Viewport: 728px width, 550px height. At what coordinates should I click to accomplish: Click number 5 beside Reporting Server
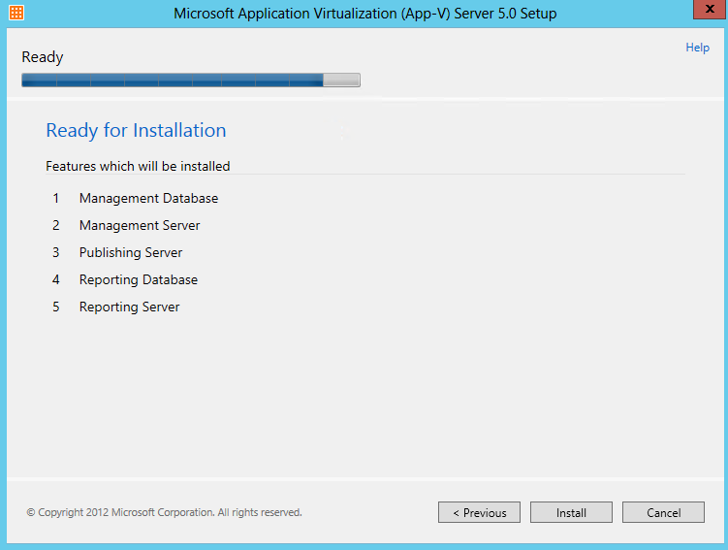pyautogui.click(x=55, y=307)
